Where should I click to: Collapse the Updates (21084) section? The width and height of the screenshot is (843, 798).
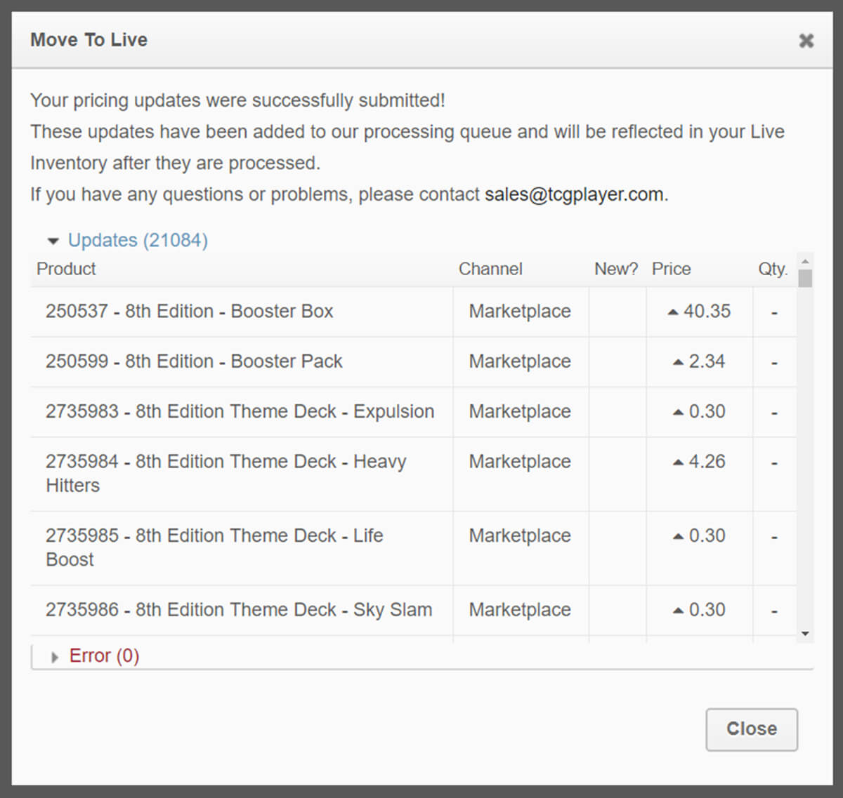[138, 240]
